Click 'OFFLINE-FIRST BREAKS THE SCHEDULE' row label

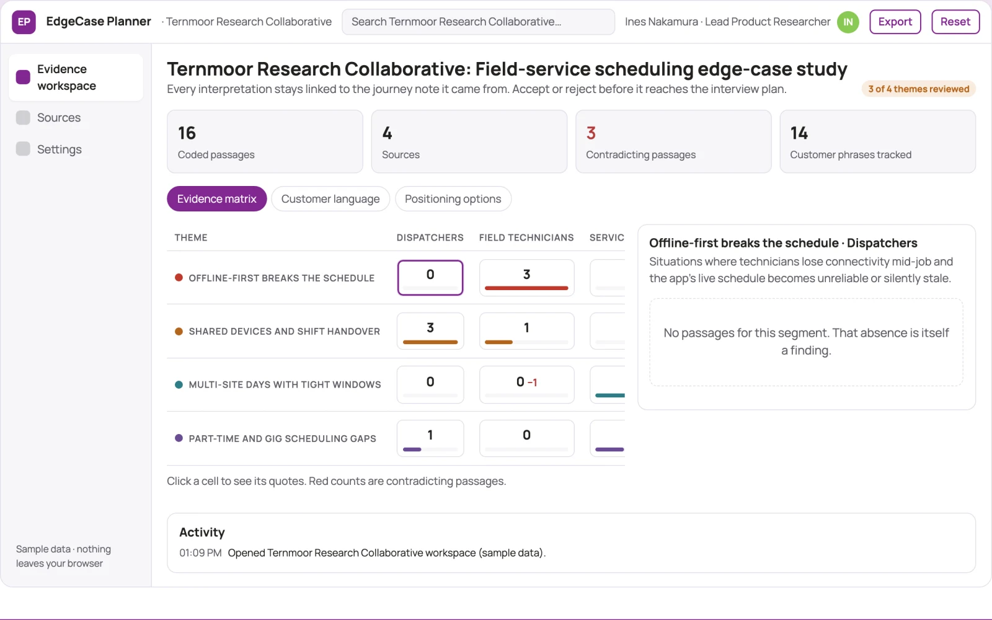coord(281,278)
